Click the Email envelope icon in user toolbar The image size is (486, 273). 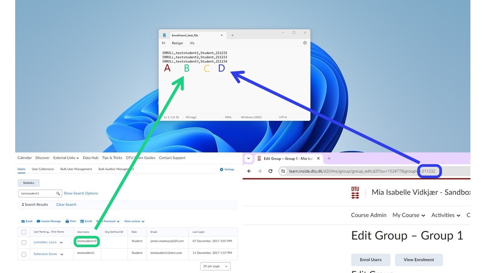[x=24, y=221]
